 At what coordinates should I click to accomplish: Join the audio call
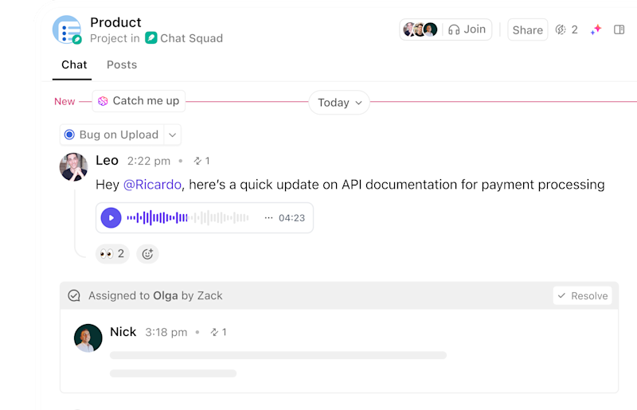tap(467, 29)
